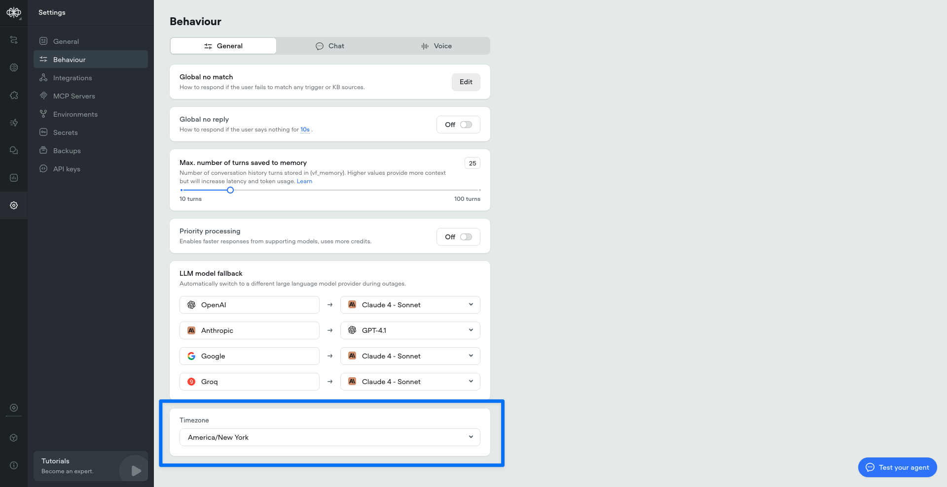Viewport: 947px width, 487px height.
Task: Open the OpenAI fallback model dropdown
Action: (410, 305)
